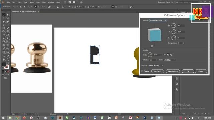Click the Revolve Angle 360° field

coord(157,55)
